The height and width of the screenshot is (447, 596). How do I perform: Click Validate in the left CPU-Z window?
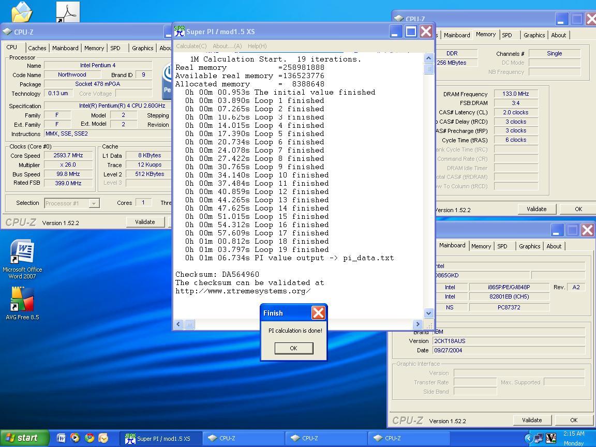tap(145, 222)
